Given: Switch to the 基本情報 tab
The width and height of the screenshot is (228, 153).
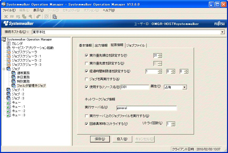Looking at the screenshot, I should (85, 45).
